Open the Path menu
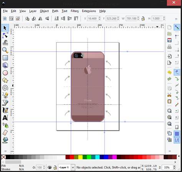 click(x=55, y=11)
